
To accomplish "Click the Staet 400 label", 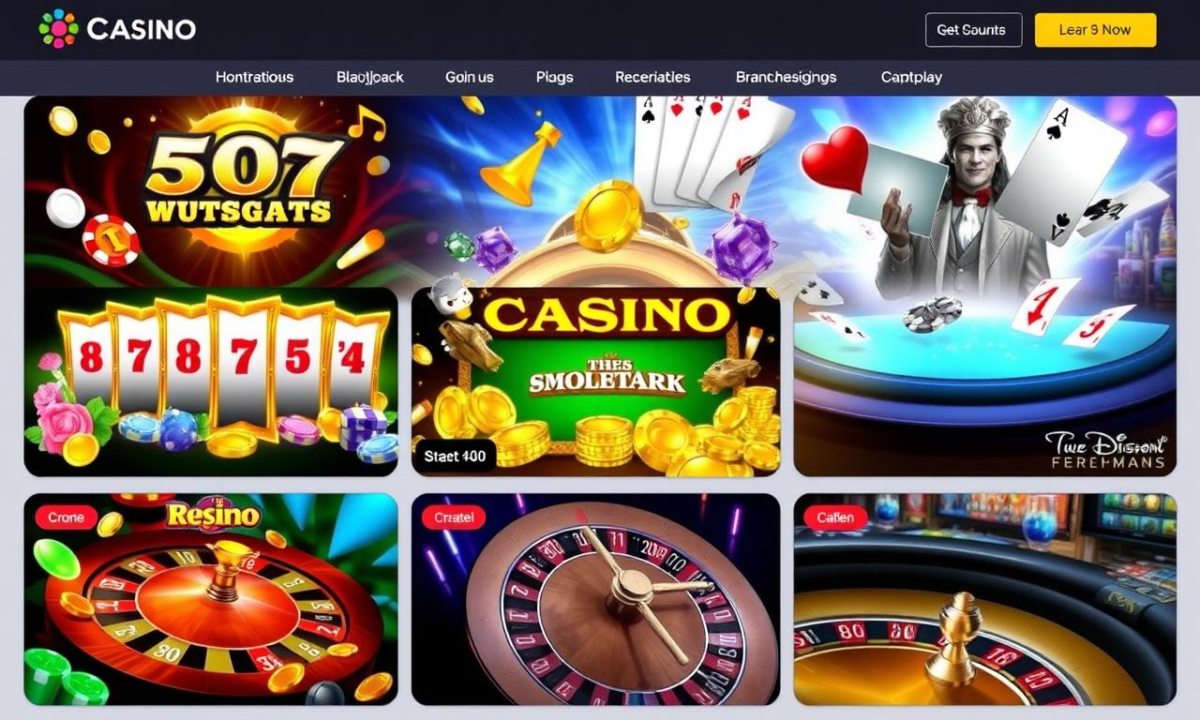I will point(455,456).
